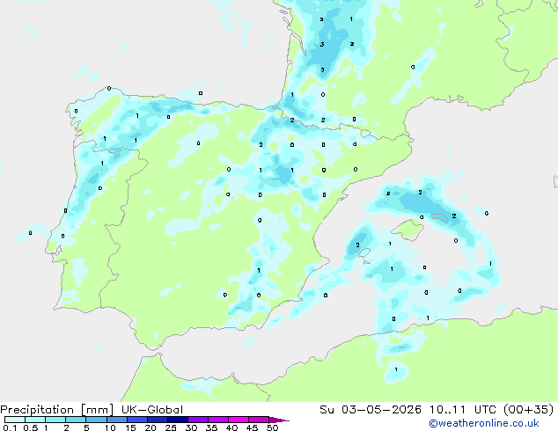Pick the 5–10 mm legend swatch

click(x=96, y=420)
